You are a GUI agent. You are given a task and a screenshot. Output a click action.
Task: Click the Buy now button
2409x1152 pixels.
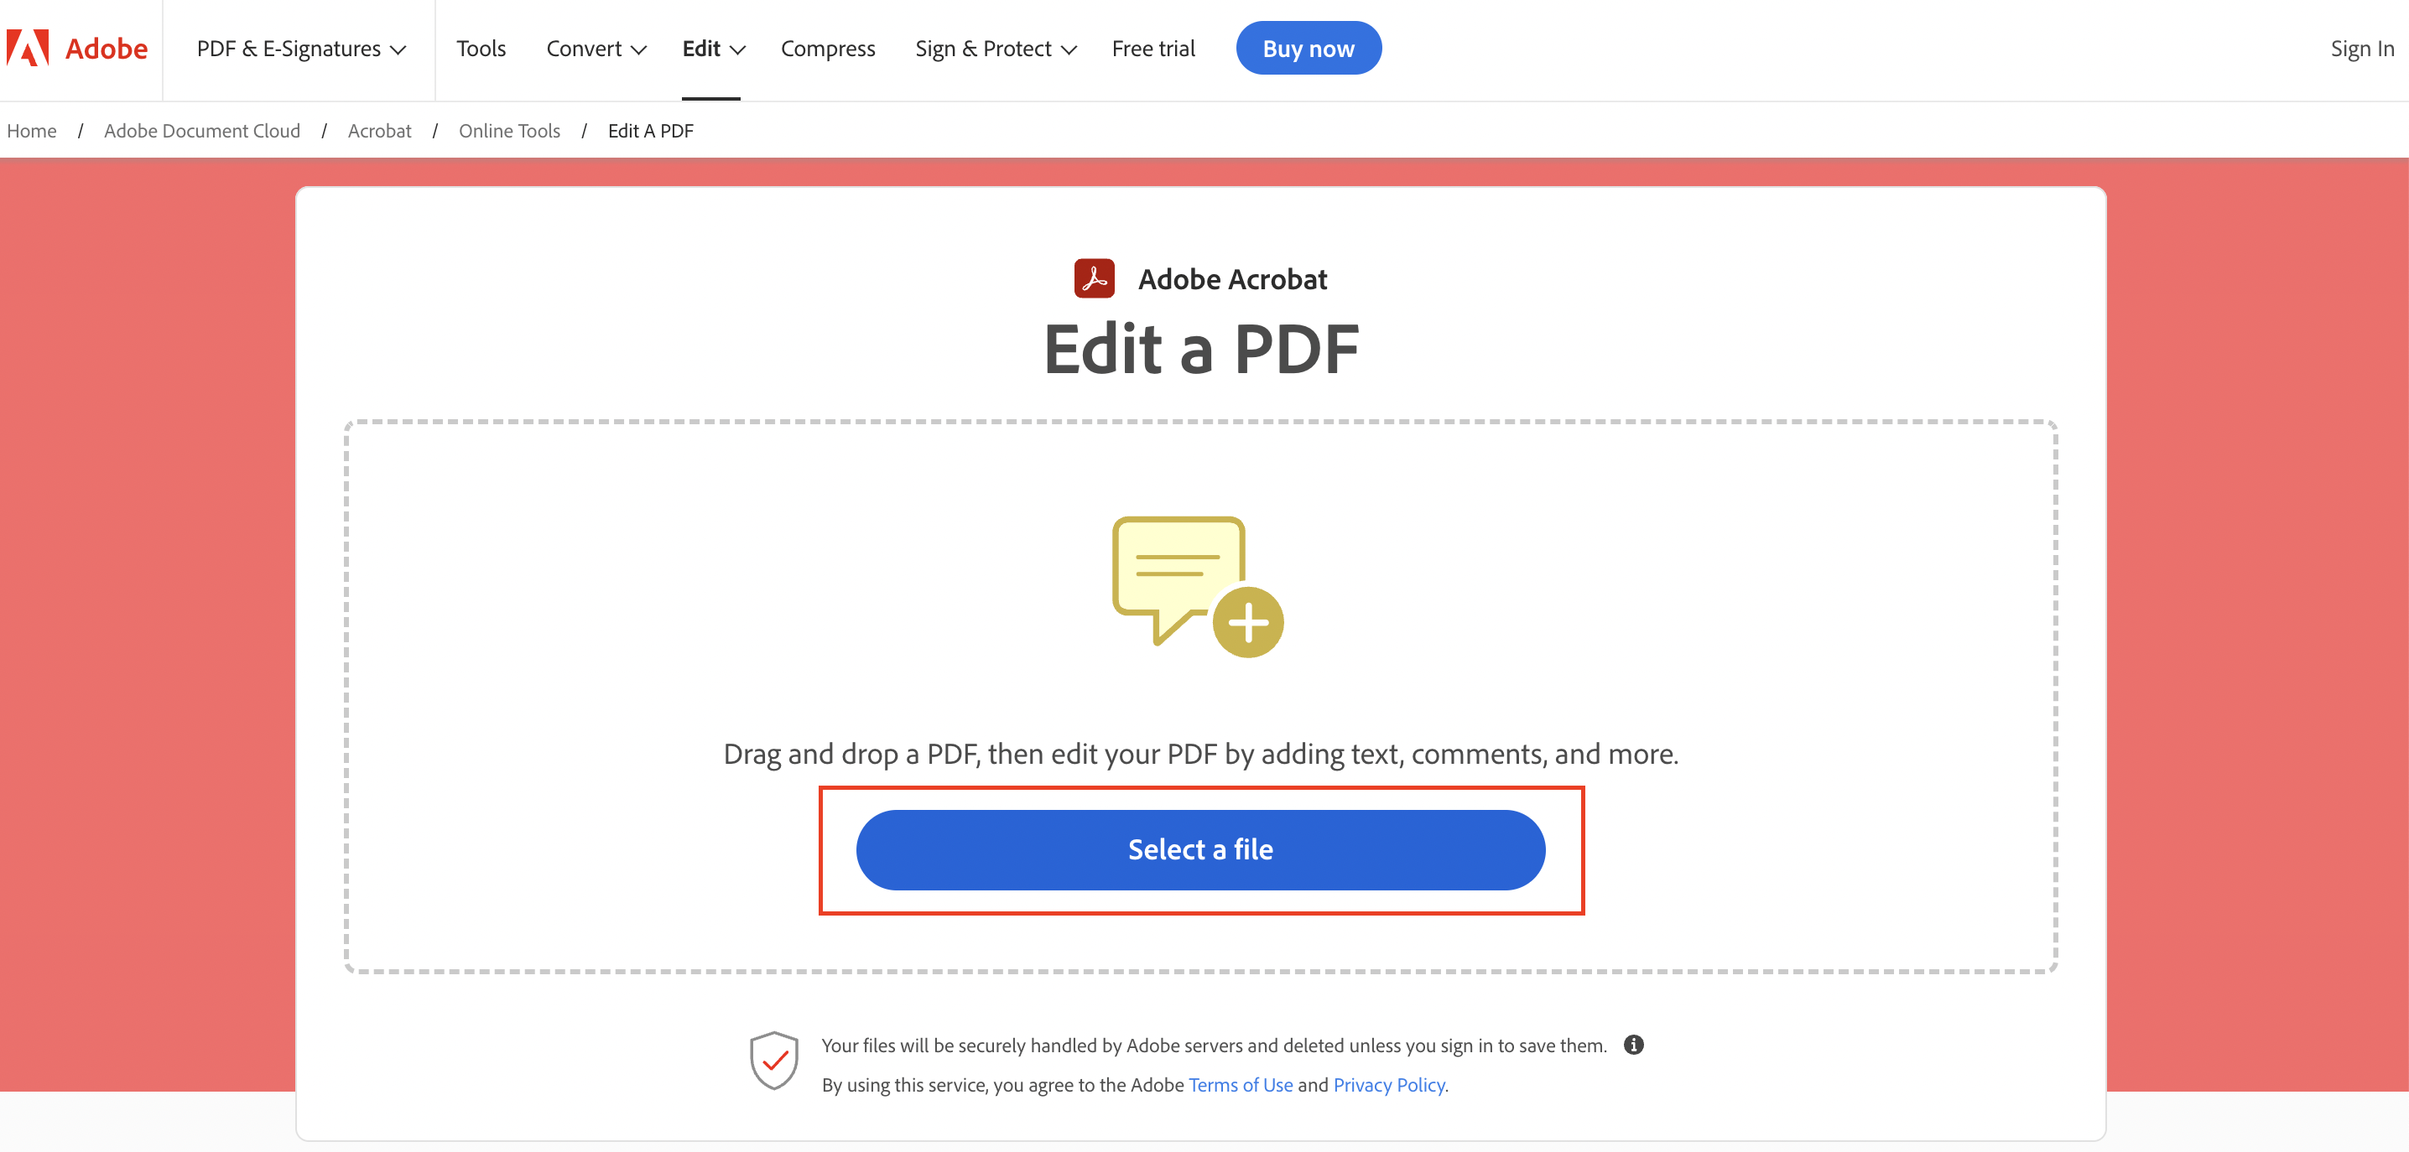(x=1308, y=48)
